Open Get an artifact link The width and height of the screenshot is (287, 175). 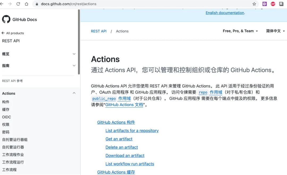[119, 139]
